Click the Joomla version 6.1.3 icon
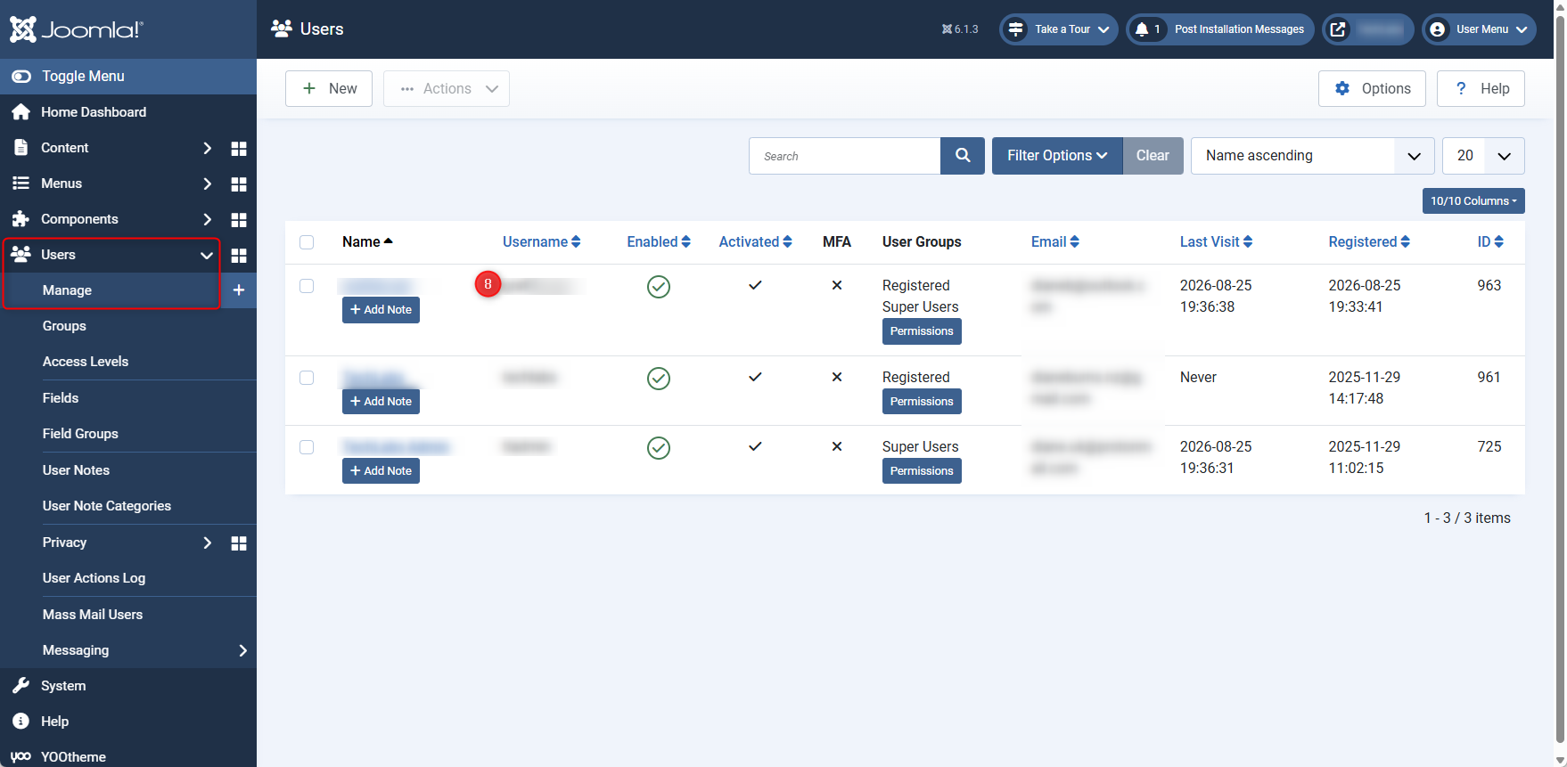The width and height of the screenshot is (1567, 767). point(947,29)
